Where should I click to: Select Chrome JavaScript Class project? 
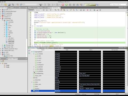tap(11, 49)
